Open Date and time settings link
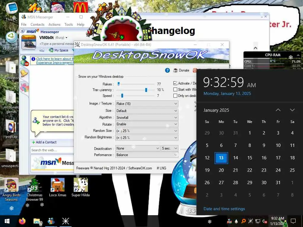The width and height of the screenshot is (303, 227). (224, 209)
